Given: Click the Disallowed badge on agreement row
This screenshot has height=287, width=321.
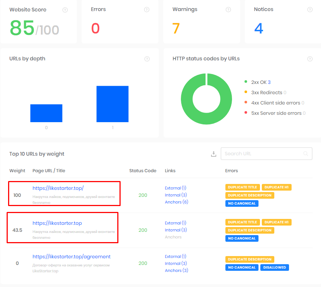Looking at the screenshot, I should point(274,267).
